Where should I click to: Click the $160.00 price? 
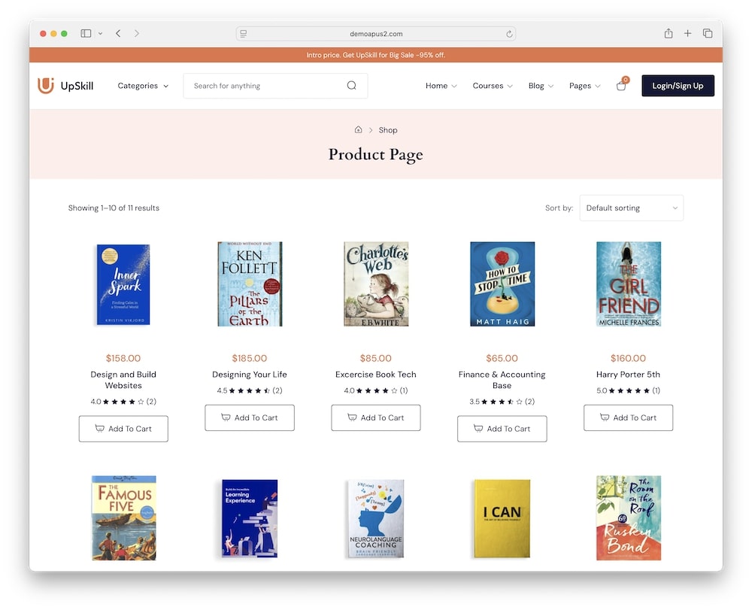click(628, 358)
